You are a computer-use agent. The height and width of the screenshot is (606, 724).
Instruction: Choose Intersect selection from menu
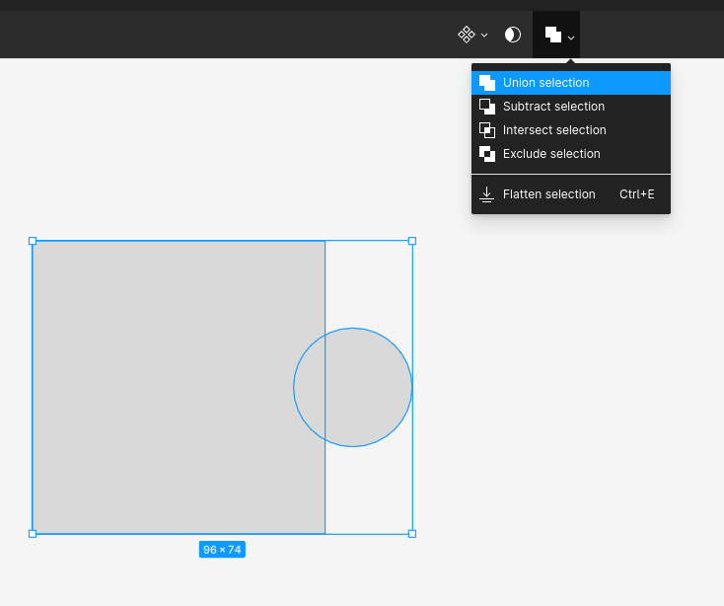click(571, 130)
